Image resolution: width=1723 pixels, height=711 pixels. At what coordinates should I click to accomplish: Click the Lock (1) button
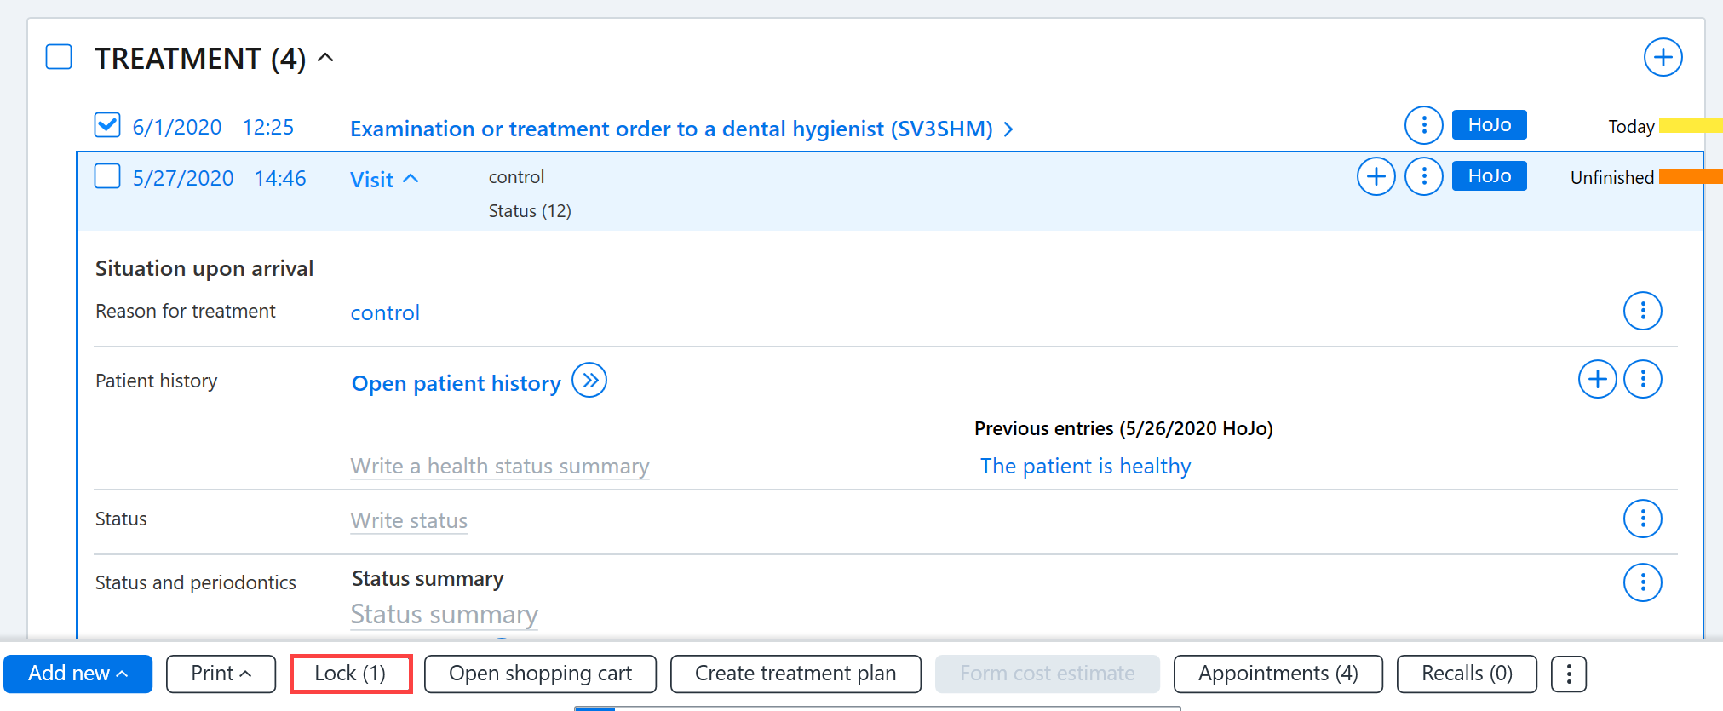point(350,674)
